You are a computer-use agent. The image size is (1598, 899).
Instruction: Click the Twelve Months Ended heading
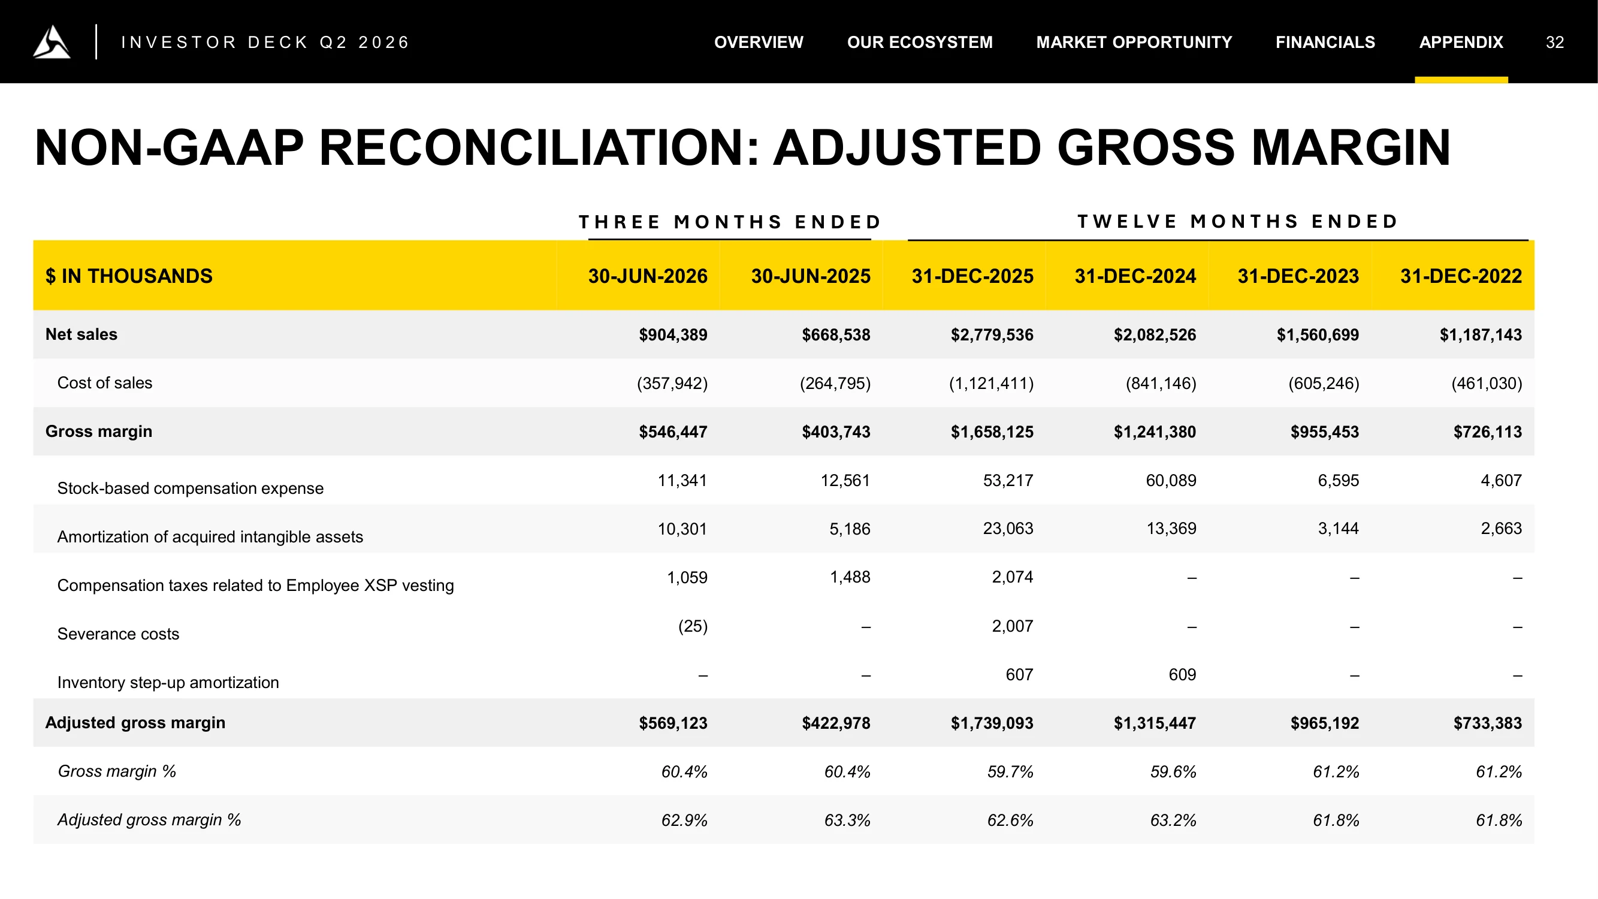(x=1237, y=222)
